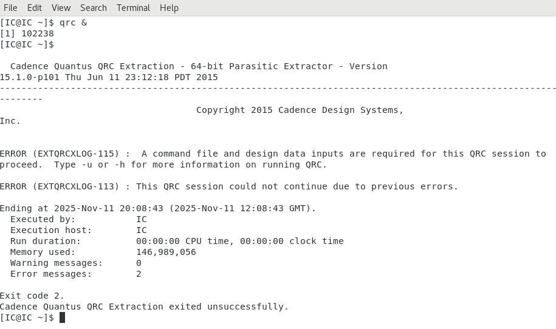Open the Edit menu
Screen dimensions: 556x329
(35, 8)
